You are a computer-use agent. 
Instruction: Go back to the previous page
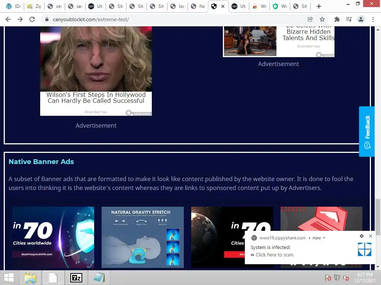click(8, 19)
